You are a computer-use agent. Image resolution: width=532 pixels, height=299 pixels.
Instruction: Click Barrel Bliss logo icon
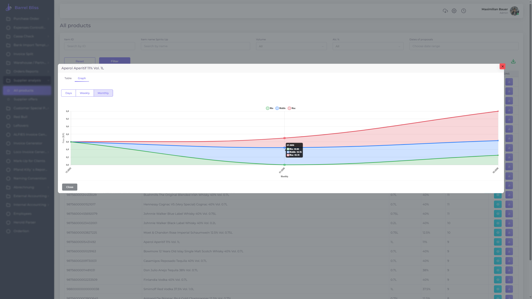pyautogui.click(x=9, y=8)
